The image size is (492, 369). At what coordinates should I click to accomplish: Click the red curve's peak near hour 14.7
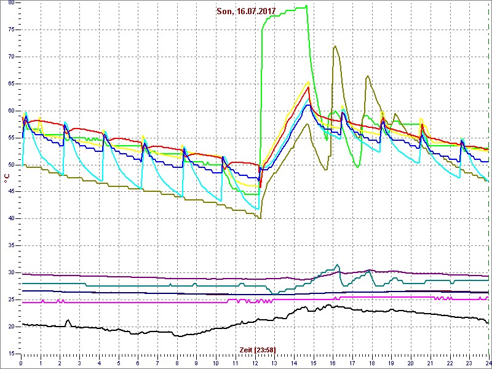pyautogui.click(x=309, y=87)
